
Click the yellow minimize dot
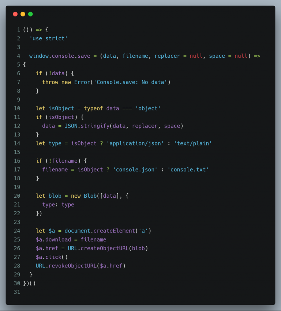coord(23,14)
